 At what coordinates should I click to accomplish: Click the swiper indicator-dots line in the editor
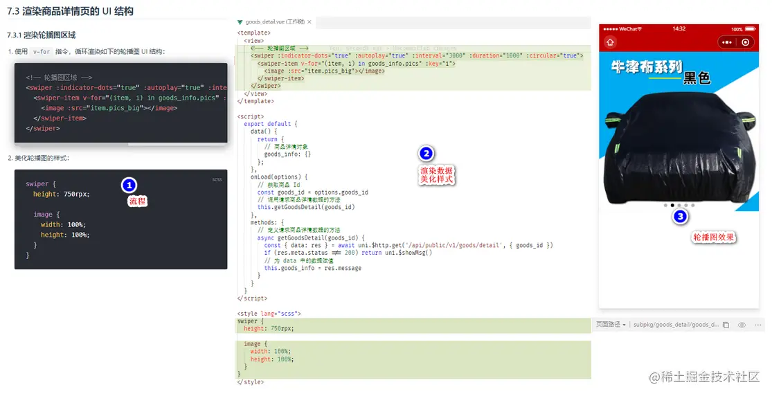click(x=417, y=55)
